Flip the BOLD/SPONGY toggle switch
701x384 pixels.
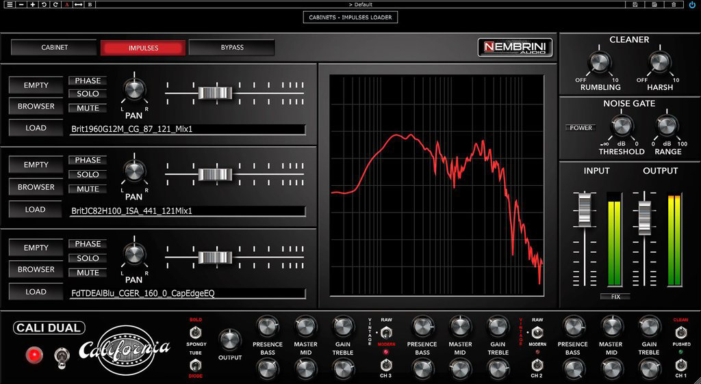(195, 332)
